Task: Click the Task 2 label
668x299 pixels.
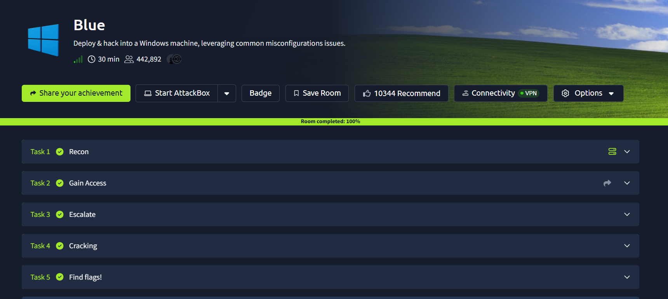Action: tap(40, 183)
